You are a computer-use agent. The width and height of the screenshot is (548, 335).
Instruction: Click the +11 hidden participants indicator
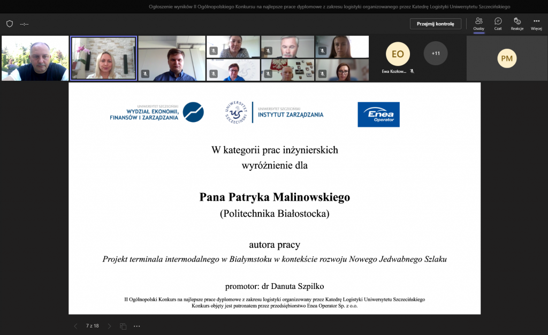tap(436, 54)
